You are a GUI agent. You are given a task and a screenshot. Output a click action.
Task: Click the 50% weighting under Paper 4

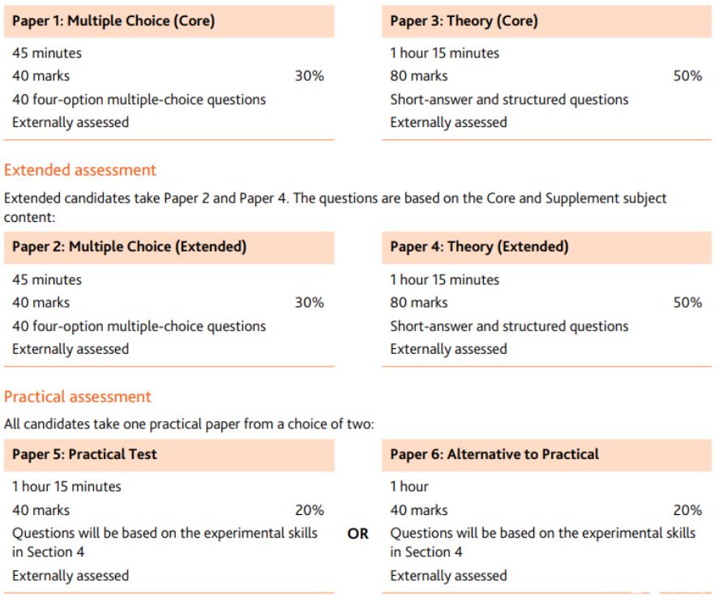pyautogui.click(x=687, y=303)
